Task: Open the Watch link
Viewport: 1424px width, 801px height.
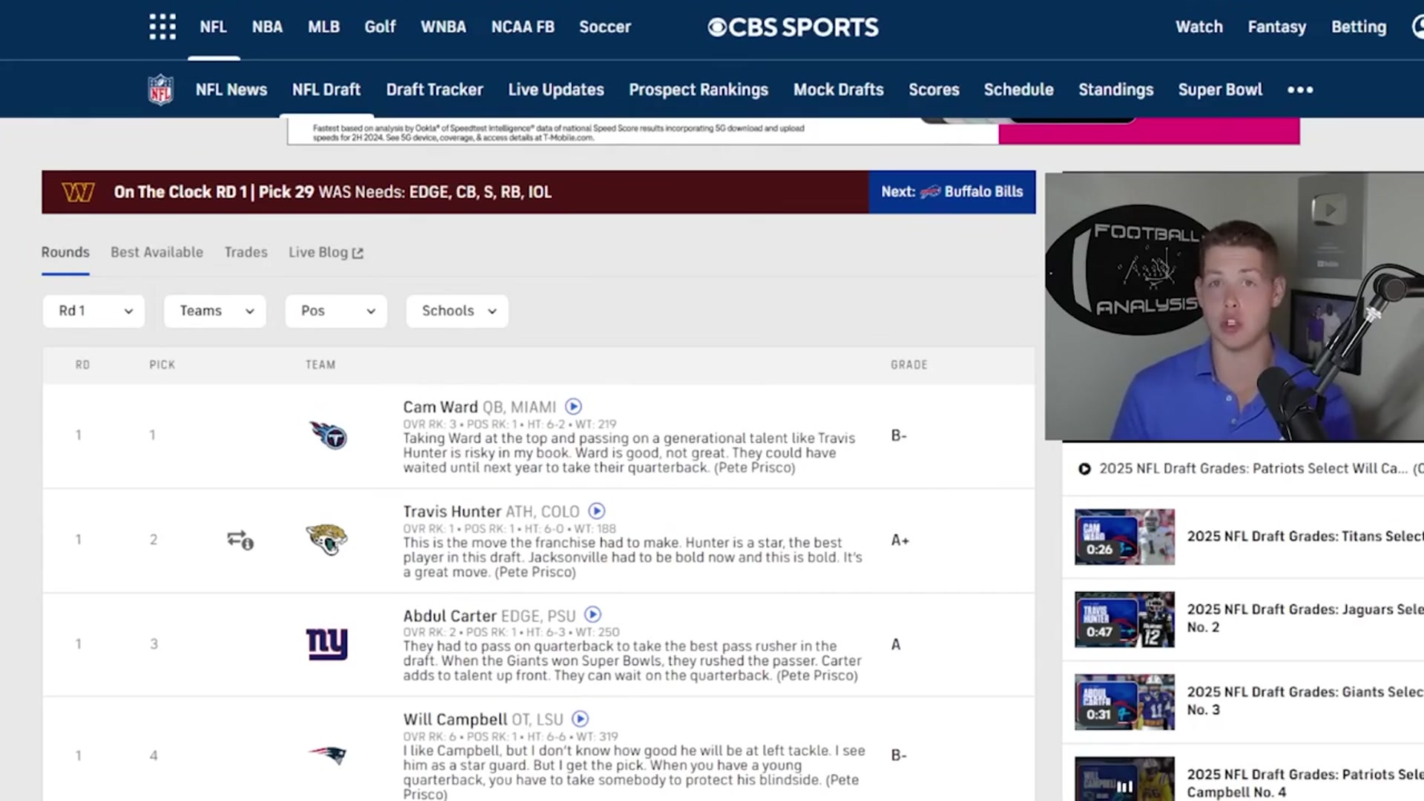Action: [1199, 27]
